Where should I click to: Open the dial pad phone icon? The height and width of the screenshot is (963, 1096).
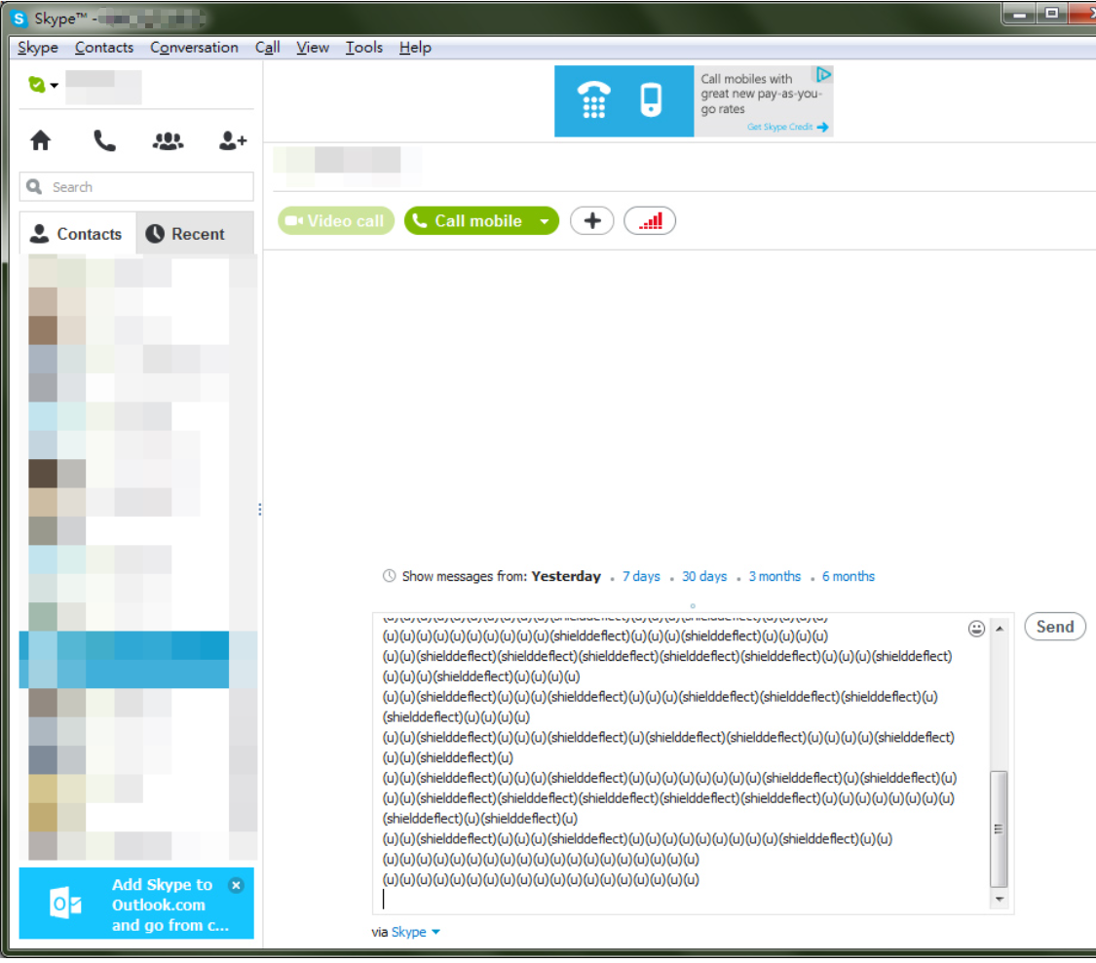pyautogui.click(x=104, y=141)
